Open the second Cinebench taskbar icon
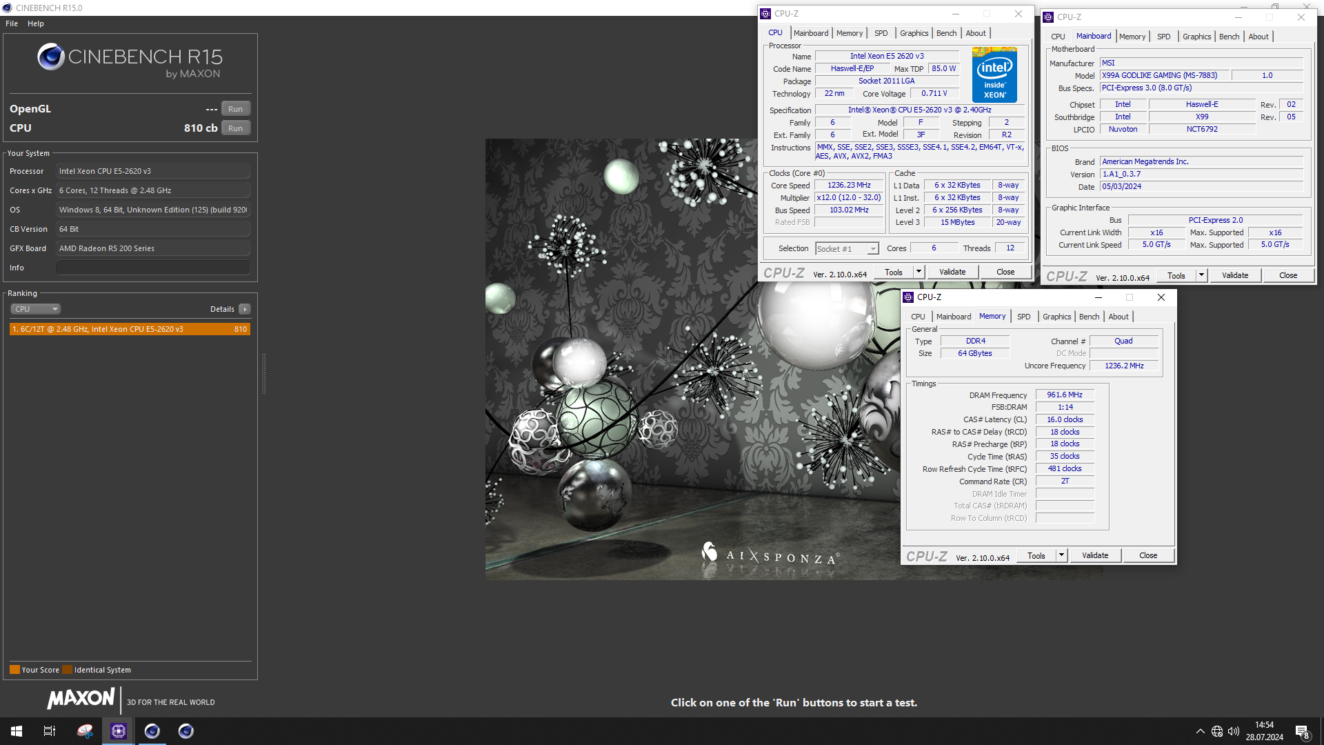 (186, 731)
